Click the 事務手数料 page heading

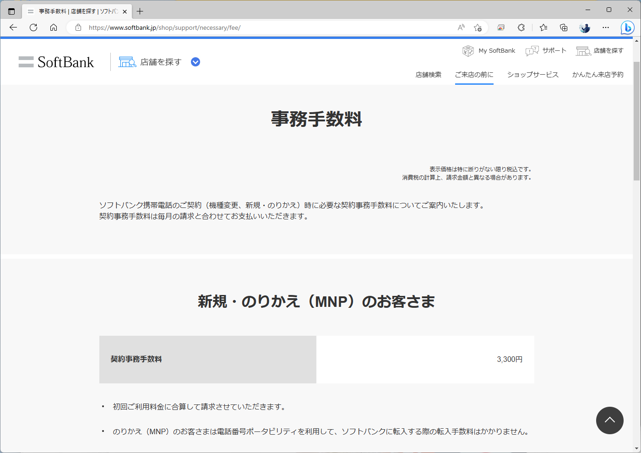click(x=316, y=119)
